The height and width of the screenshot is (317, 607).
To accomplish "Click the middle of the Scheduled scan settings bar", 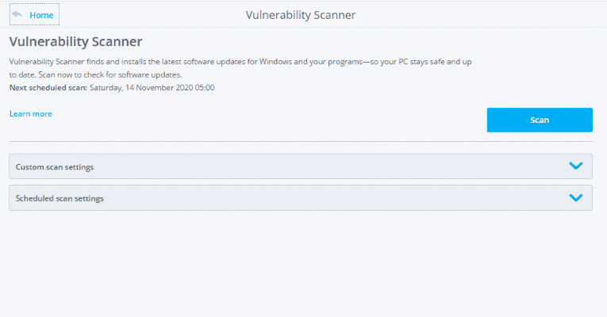I will pyautogui.click(x=301, y=197).
